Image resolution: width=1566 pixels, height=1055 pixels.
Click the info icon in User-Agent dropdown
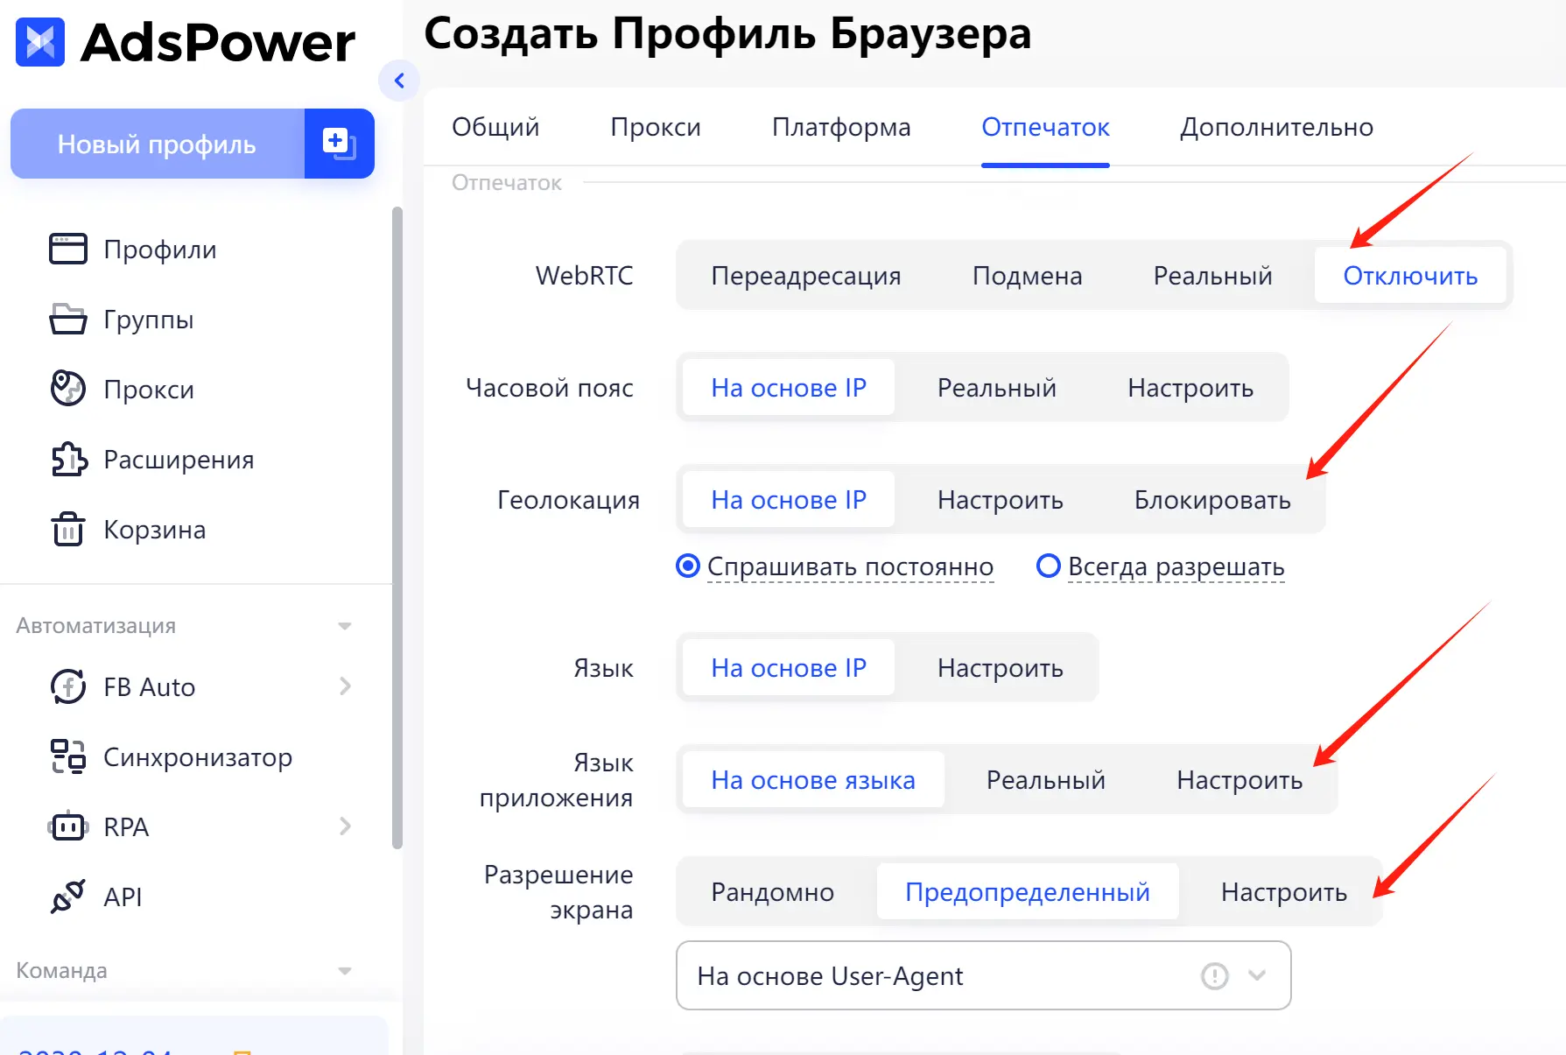pos(1215,975)
